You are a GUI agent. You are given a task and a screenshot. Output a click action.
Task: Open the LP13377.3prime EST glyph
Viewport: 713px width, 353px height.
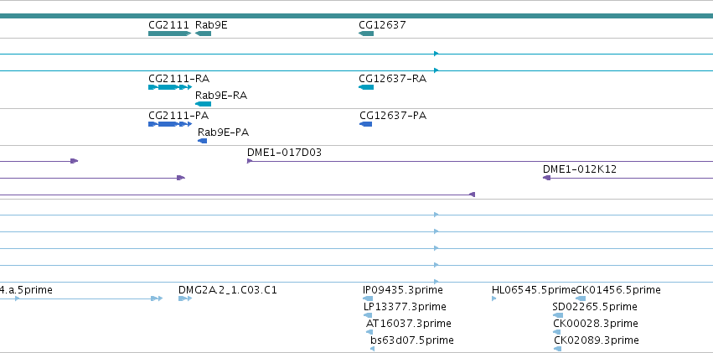[x=368, y=315]
